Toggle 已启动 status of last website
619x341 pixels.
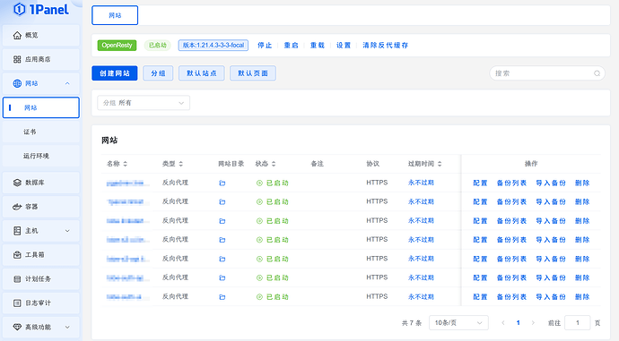[x=273, y=297]
